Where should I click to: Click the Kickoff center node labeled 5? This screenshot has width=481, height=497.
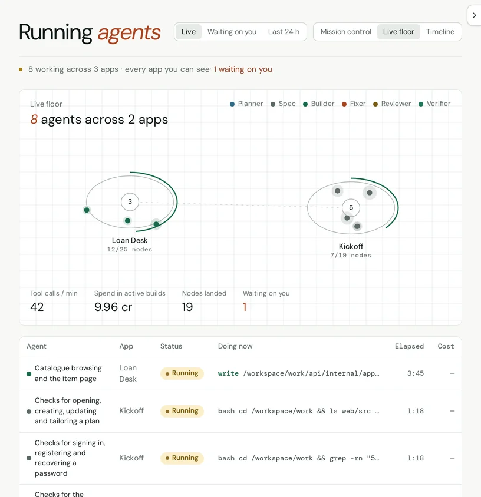tap(351, 207)
